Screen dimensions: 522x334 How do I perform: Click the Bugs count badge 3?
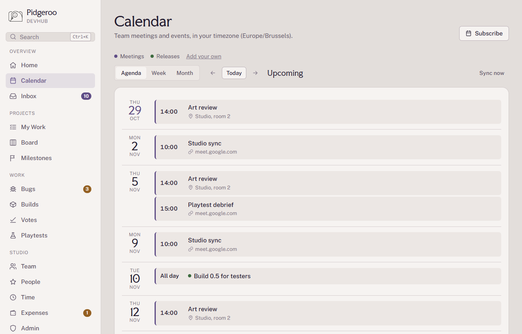click(x=87, y=189)
